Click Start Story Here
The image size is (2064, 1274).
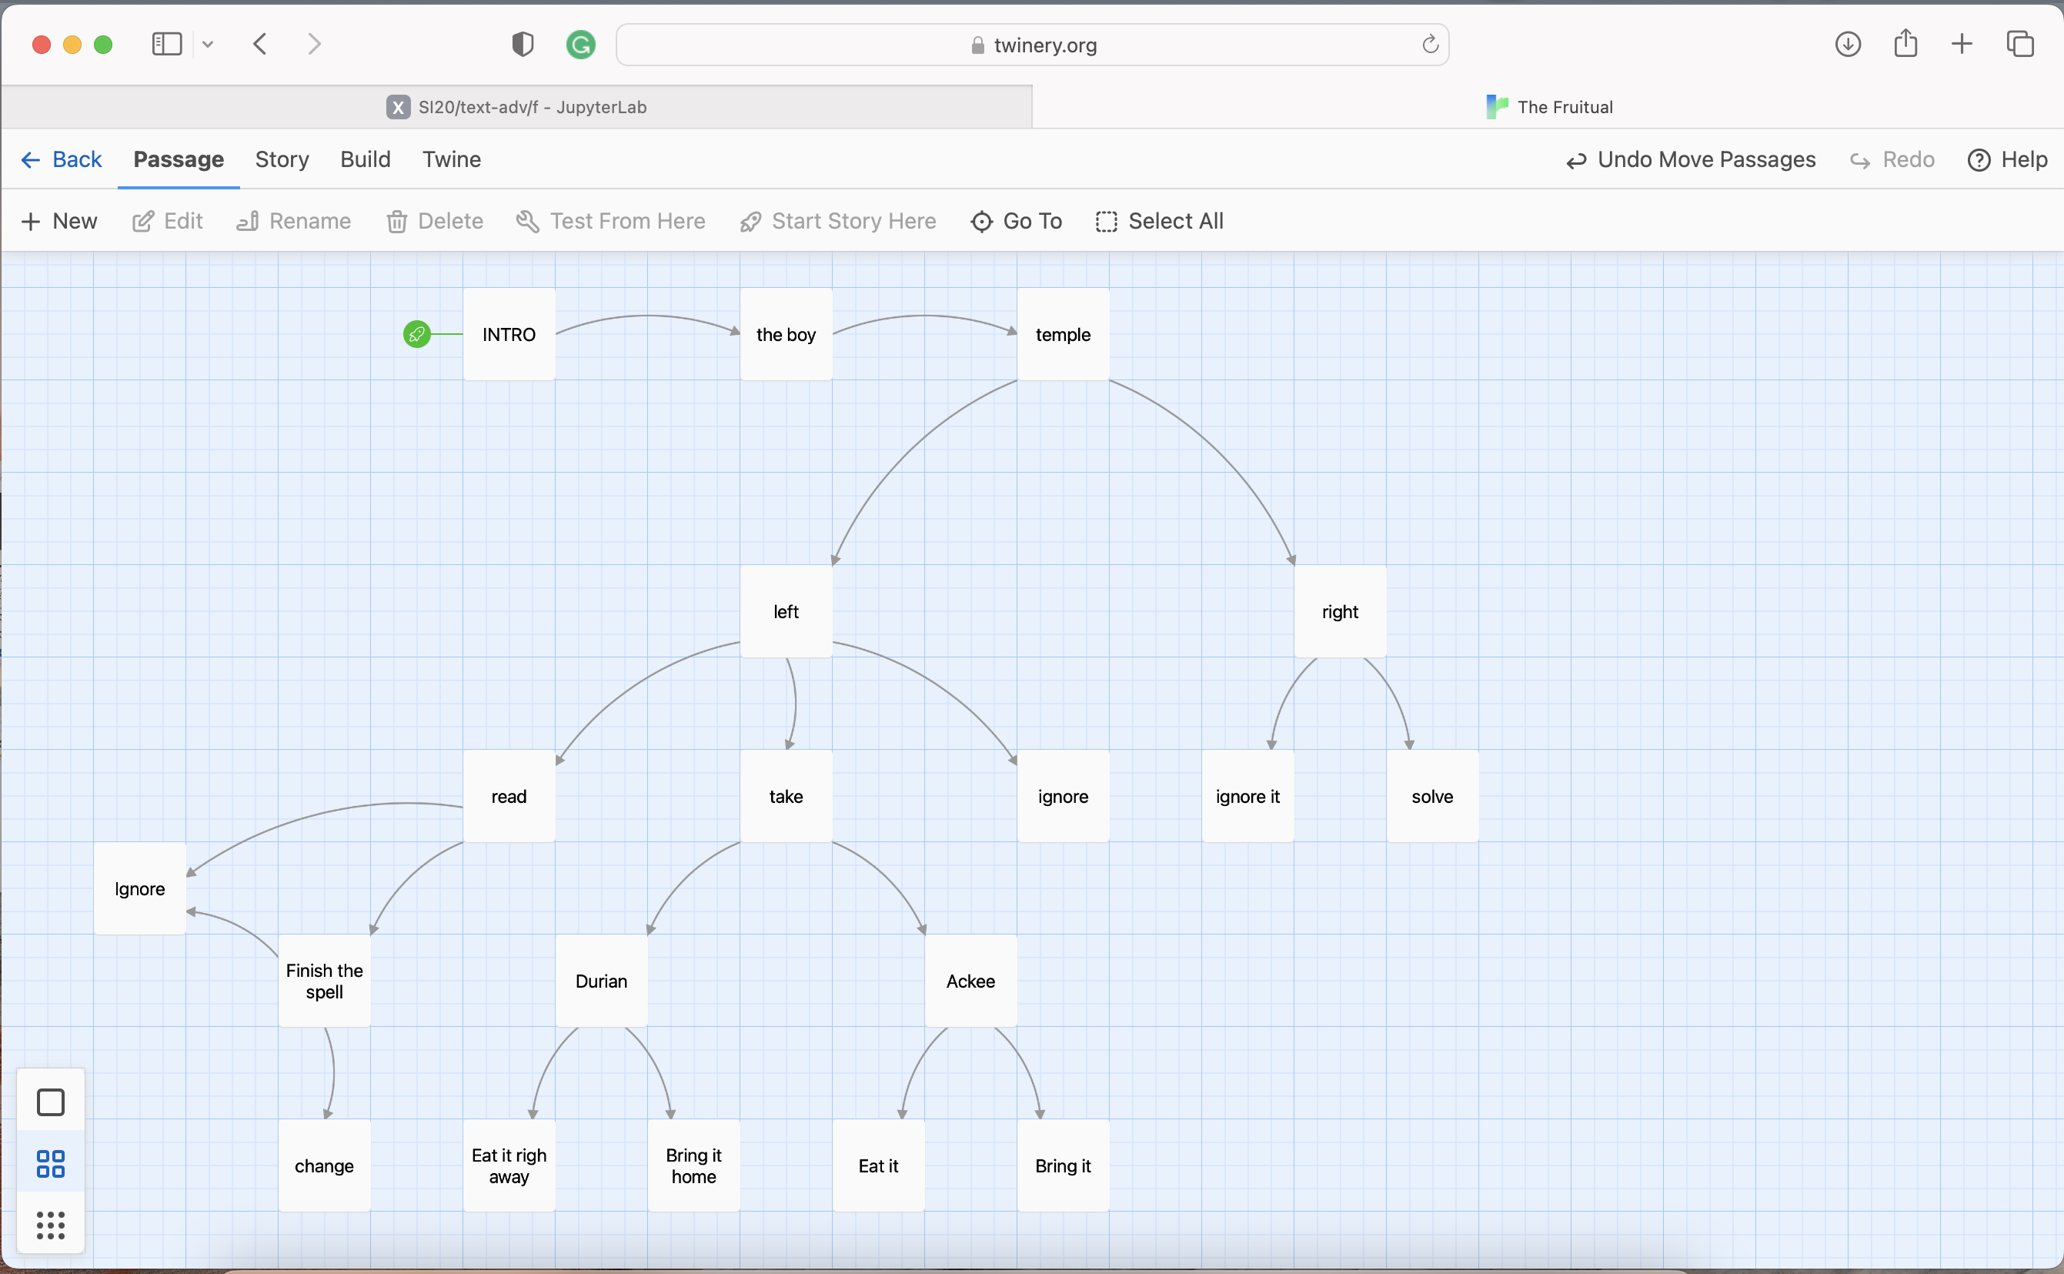pos(838,221)
